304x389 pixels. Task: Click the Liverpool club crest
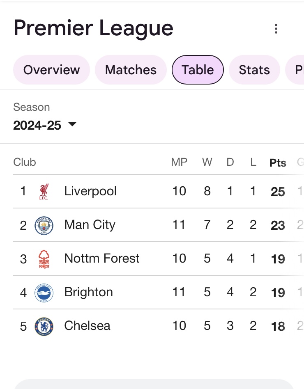[44, 191]
